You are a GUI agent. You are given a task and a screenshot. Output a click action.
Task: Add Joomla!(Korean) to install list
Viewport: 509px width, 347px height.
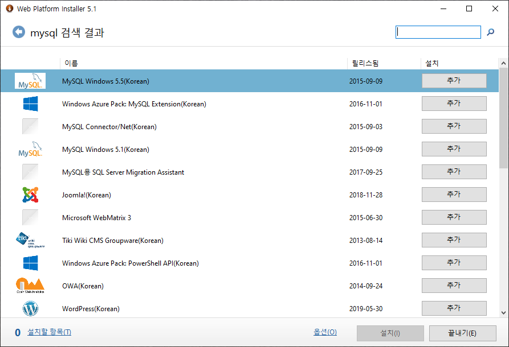(454, 195)
